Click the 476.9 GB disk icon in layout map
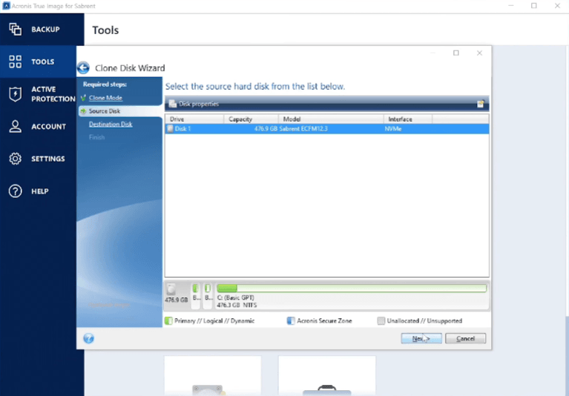This screenshot has width=569, height=396. pyautogui.click(x=171, y=289)
